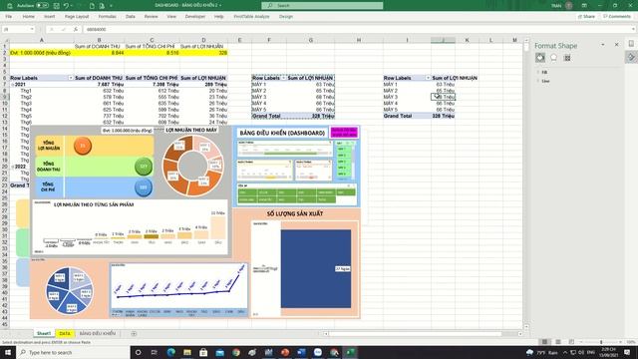Image resolution: width=638 pixels, height=359 pixels.
Task: Open the View ribbon tab
Action: click(171, 17)
